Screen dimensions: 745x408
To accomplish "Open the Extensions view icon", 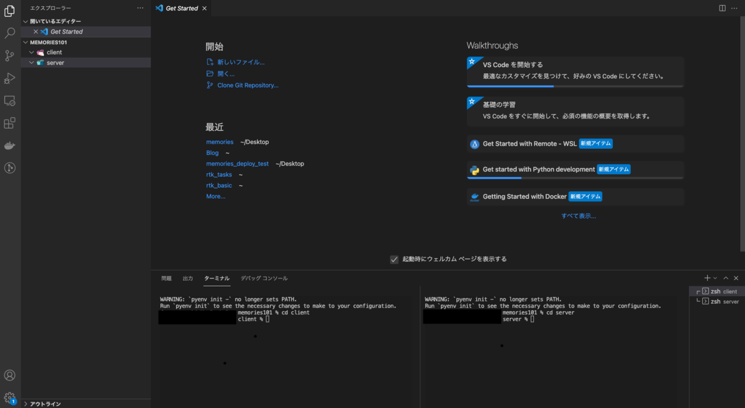I will pyautogui.click(x=10, y=123).
